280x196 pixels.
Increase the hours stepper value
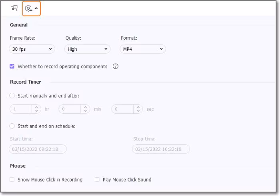pos(36,107)
